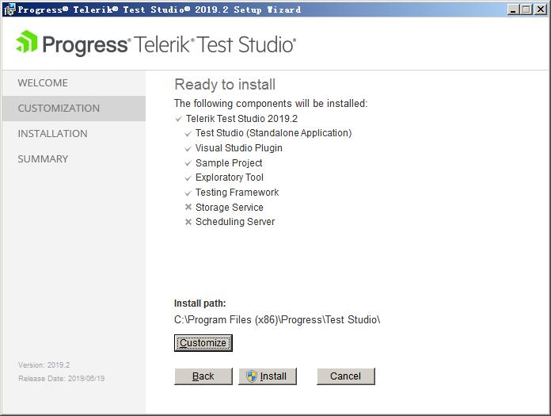This screenshot has height=416, width=551.
Task: Click 'The following components will be installed:' text
Action: 271,103
